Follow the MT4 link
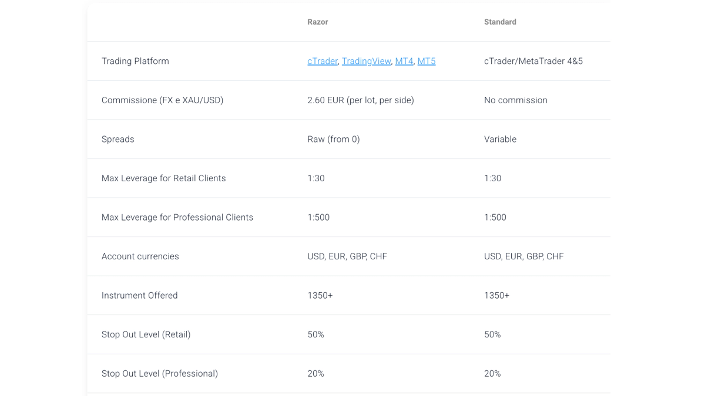The image size is (705, 396). 404,61
